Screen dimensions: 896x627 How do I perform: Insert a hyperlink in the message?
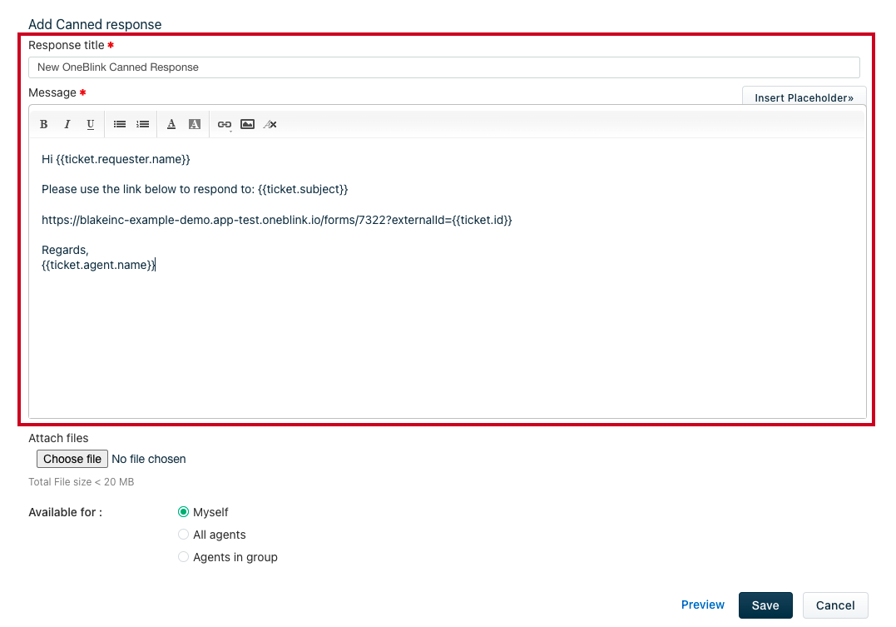click(x=225, y=124)
